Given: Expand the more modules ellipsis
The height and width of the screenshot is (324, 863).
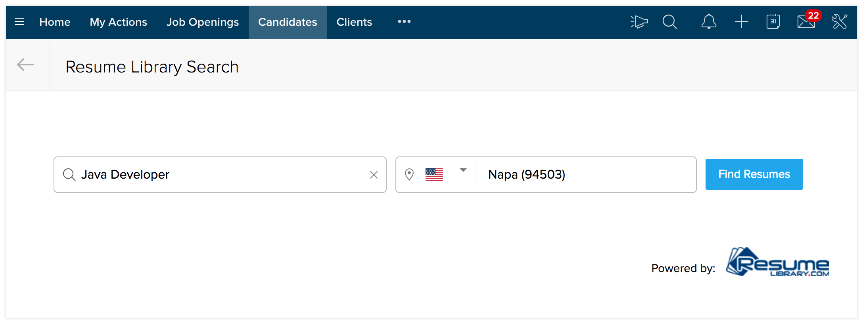Looking at the screenshot, I should (x=404, y=22).
